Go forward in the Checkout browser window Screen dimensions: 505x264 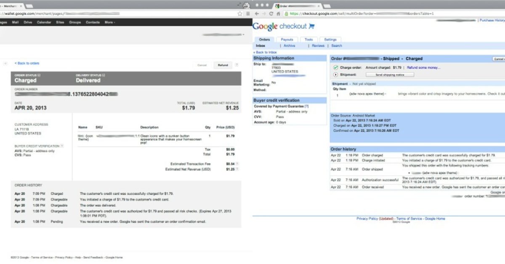click(x=264, y=13)
